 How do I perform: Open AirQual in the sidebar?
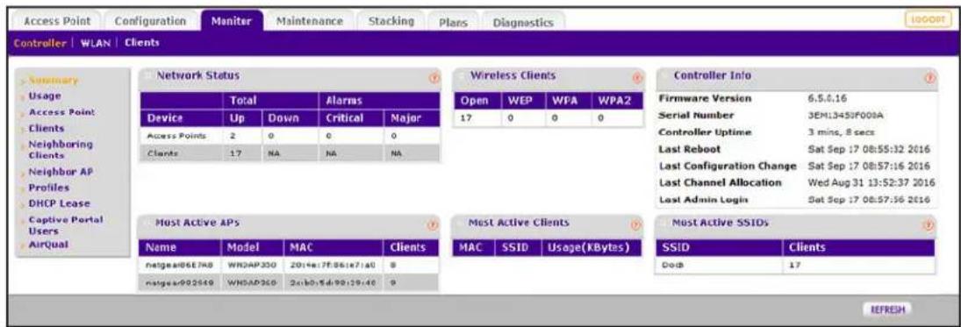pos(48,245)
